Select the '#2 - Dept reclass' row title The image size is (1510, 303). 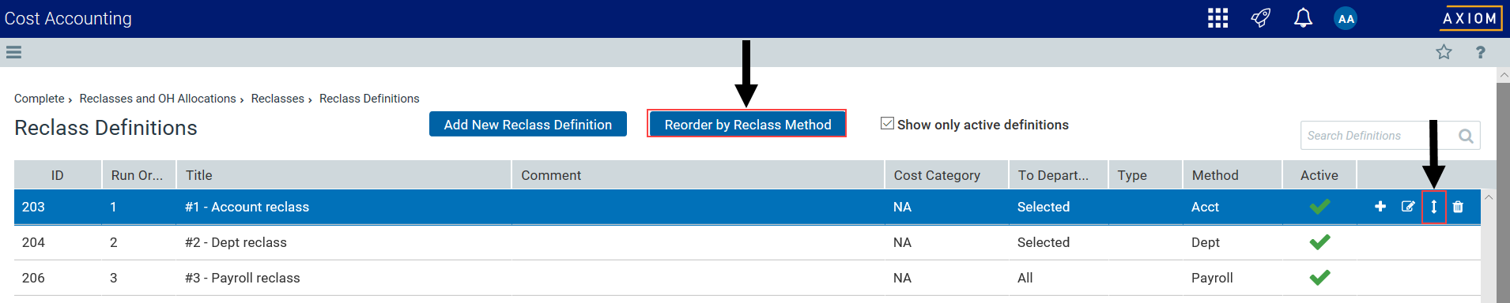point(236,242)
